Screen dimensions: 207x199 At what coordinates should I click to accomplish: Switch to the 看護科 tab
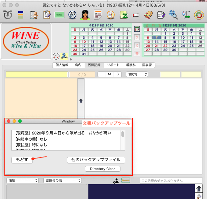click(x=130, y=65)
